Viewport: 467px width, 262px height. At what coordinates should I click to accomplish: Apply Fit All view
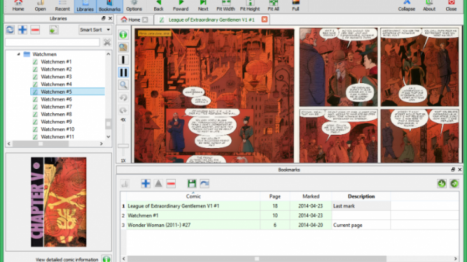pos(274,6)
